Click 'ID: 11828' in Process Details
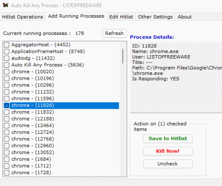Image resolution: width=222 pixels, height=186 pixels. click(x=145, y=46)
